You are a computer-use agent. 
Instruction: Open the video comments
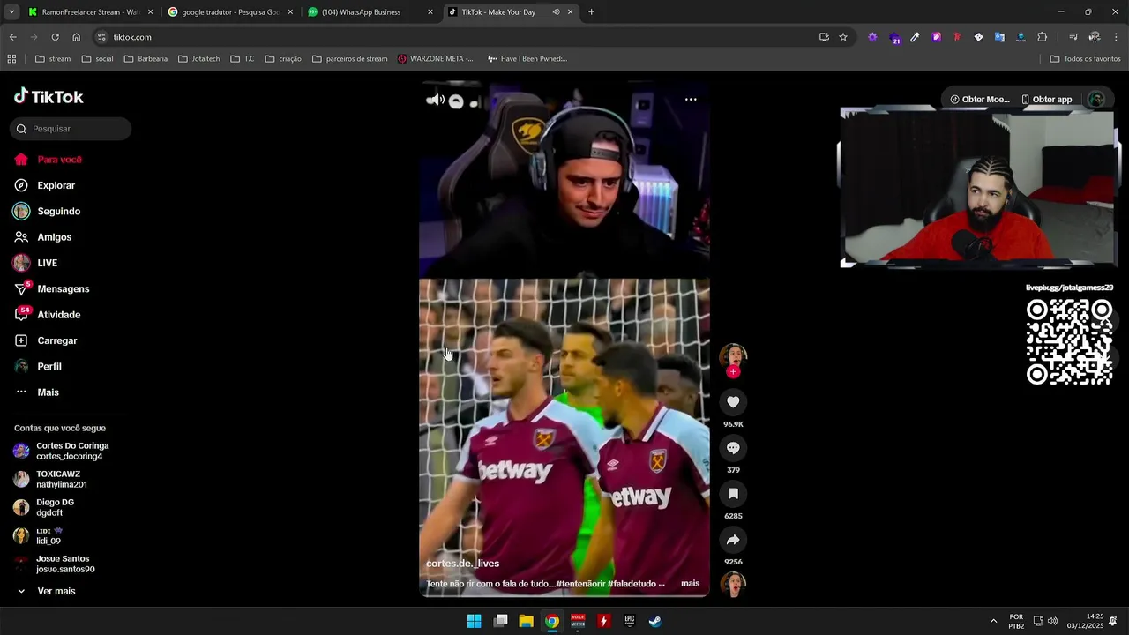[x=733, y=448]
